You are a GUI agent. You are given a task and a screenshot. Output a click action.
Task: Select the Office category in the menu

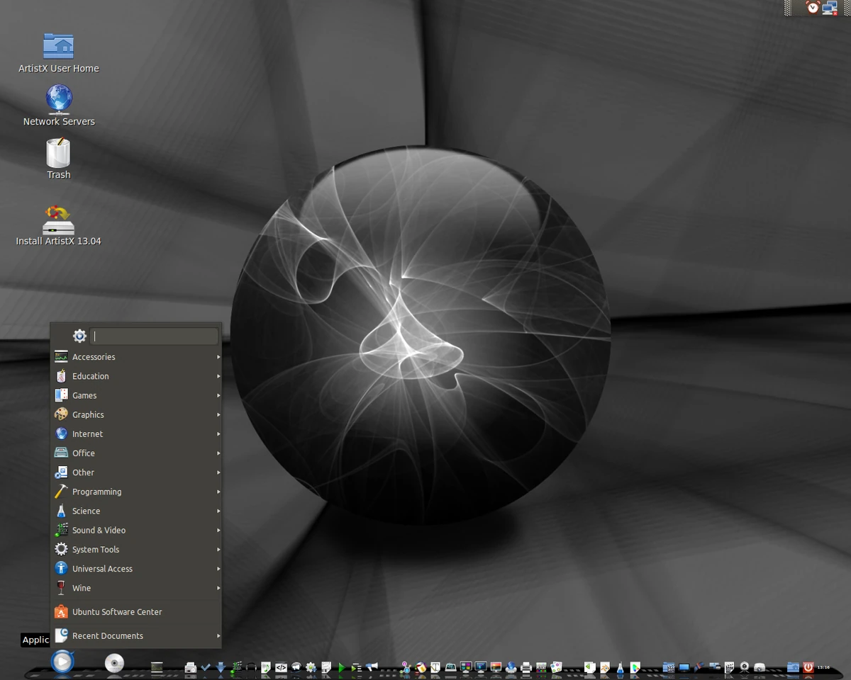click(x=83, y=453)
